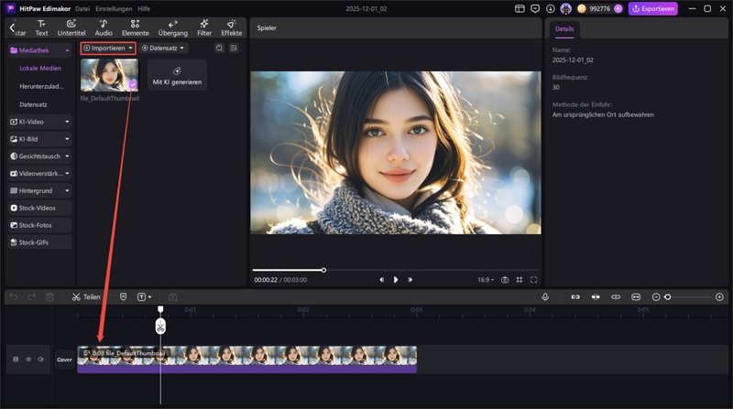Click the timeline zoom-in plus icon
The height and width of the screenshot is (409, 733).
tap(719, 297)
